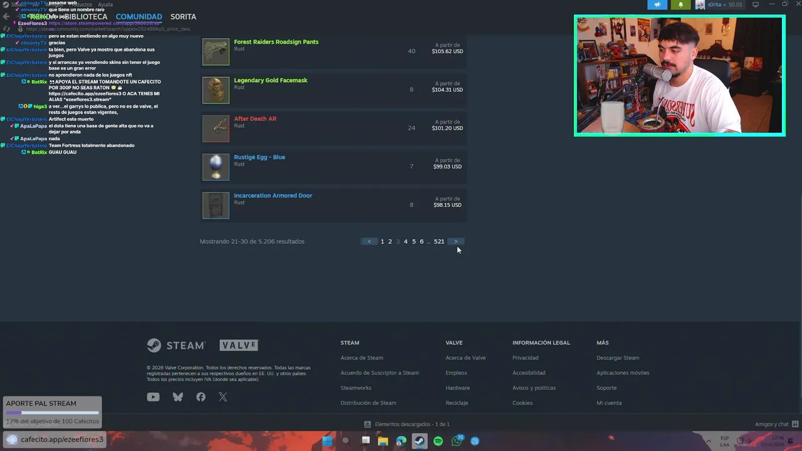Click the $101.20 USD price
Viewport: 802px width, 451px height.
pos(447,128)
